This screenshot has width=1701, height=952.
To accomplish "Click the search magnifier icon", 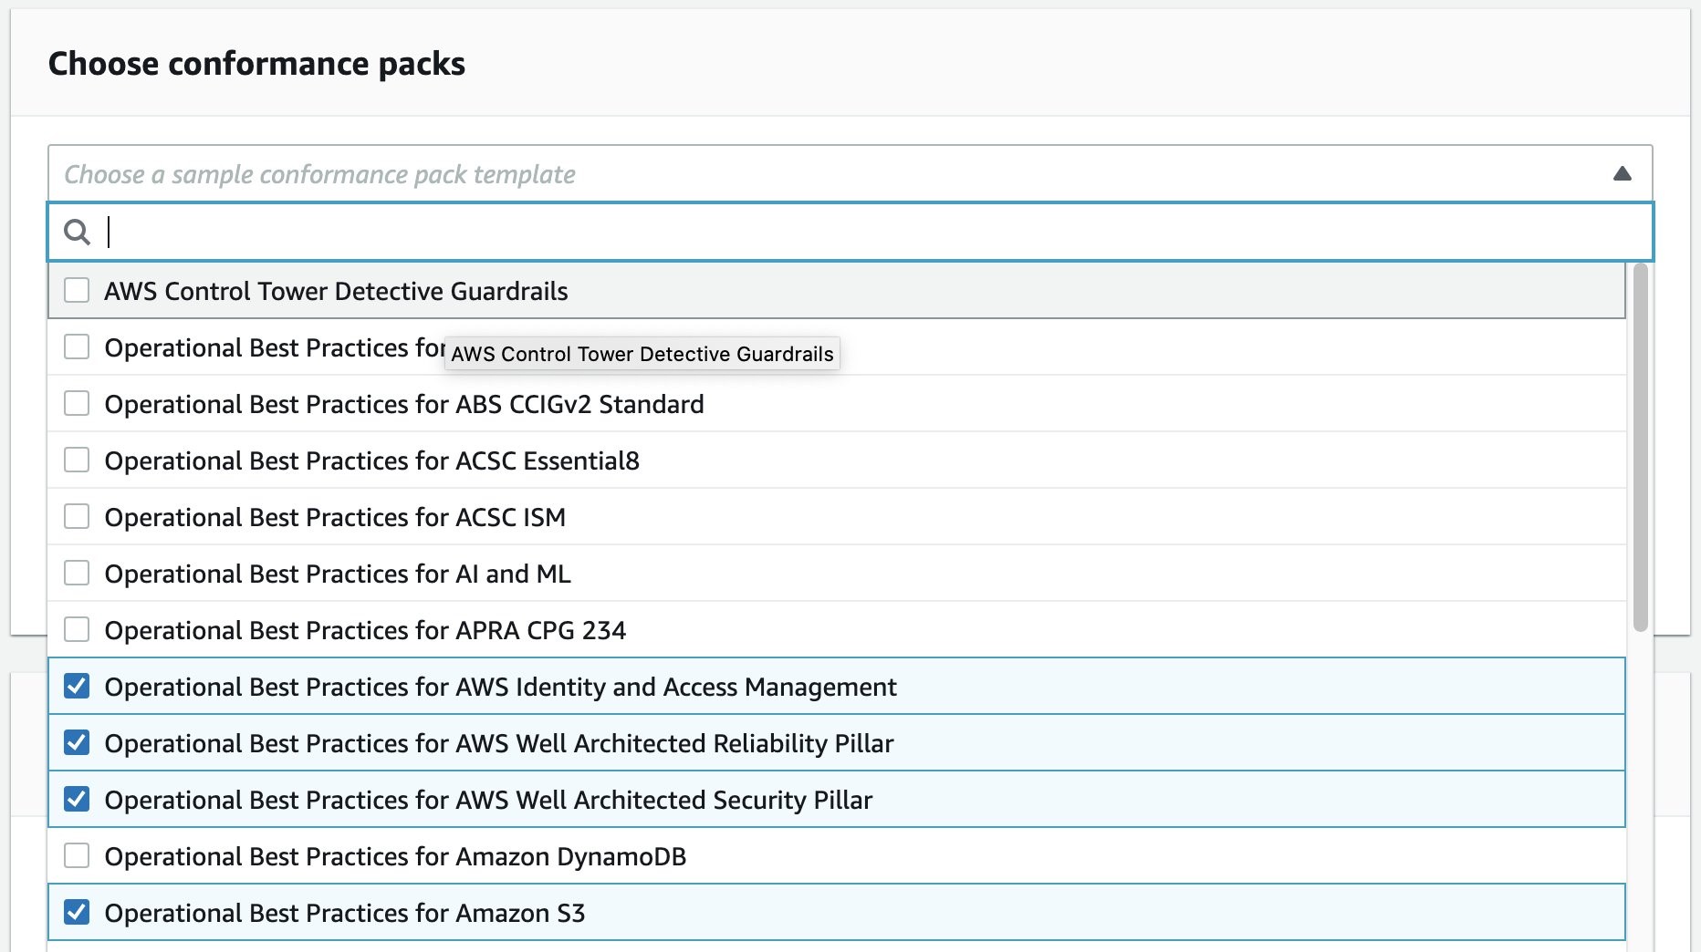I will point(77,233).
